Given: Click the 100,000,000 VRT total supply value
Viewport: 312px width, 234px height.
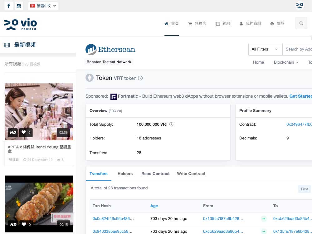Looking at the screenshot, I should pyautogui.click(x=152, y=124).
